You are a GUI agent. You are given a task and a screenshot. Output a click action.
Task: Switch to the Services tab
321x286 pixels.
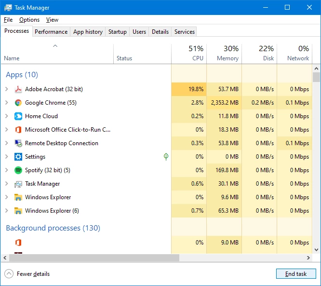pos(185,32)
